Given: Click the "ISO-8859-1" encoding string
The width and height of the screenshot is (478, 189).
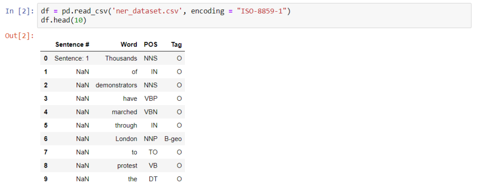Looking at the screenshot, I should [261, 12].
